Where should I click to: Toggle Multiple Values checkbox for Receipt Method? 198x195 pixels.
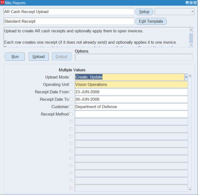tap(71, 114)
